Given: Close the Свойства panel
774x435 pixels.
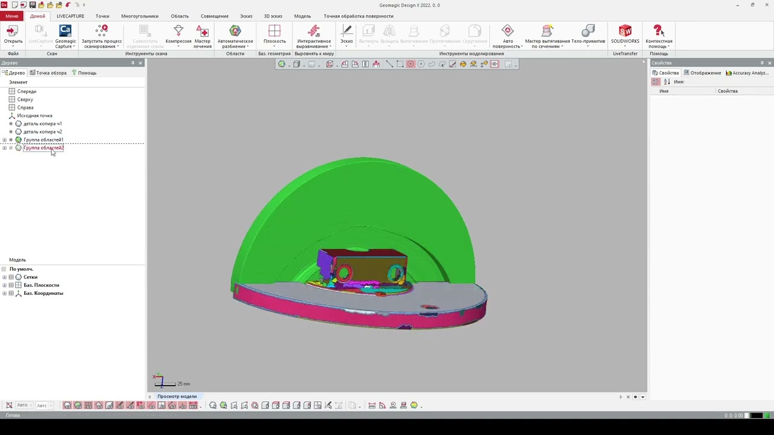Looking at the screenshot, I should [x=769, y=63].
